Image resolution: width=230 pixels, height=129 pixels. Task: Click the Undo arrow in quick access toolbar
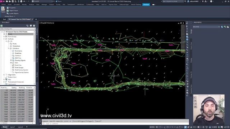(x=24, y=1)
